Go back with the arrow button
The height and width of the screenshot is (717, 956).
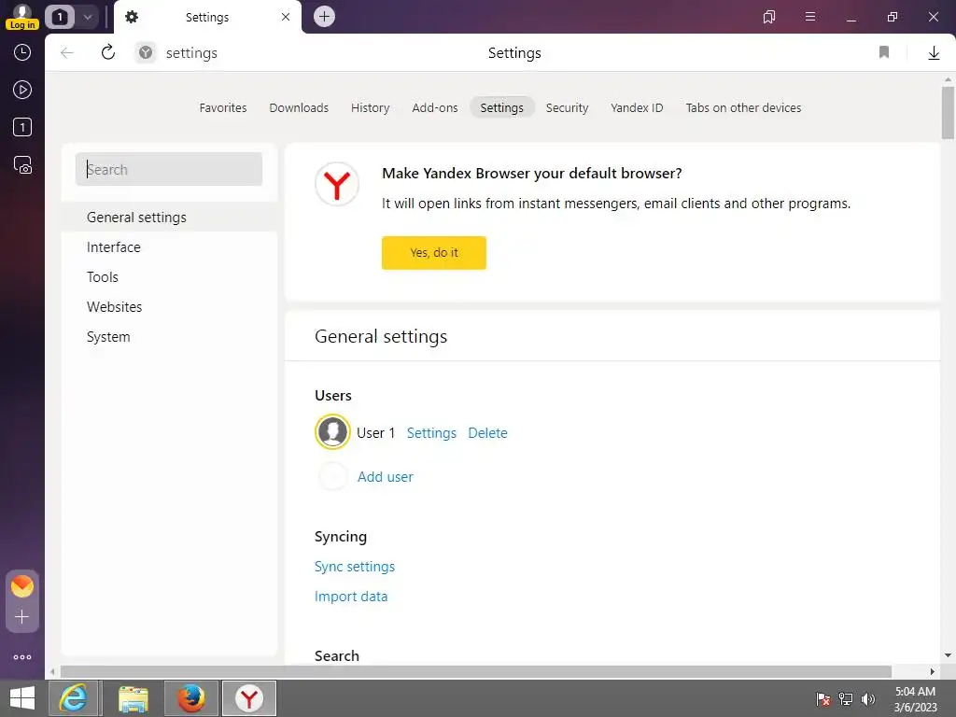(x=67, y=53)
